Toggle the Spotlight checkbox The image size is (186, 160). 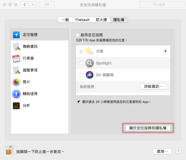point(81,63)
